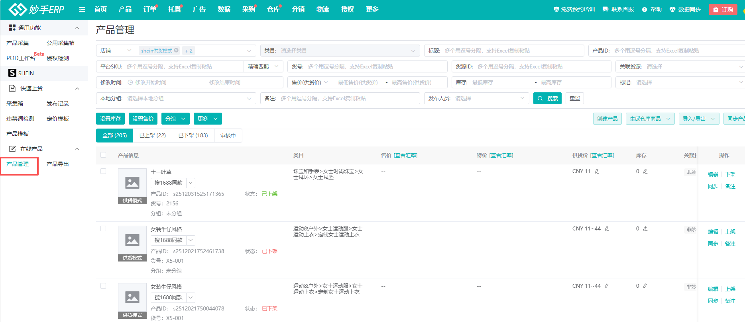Click the 妙手ERP logo
Viewport: 745px width, 322px height.
point(36,10)
